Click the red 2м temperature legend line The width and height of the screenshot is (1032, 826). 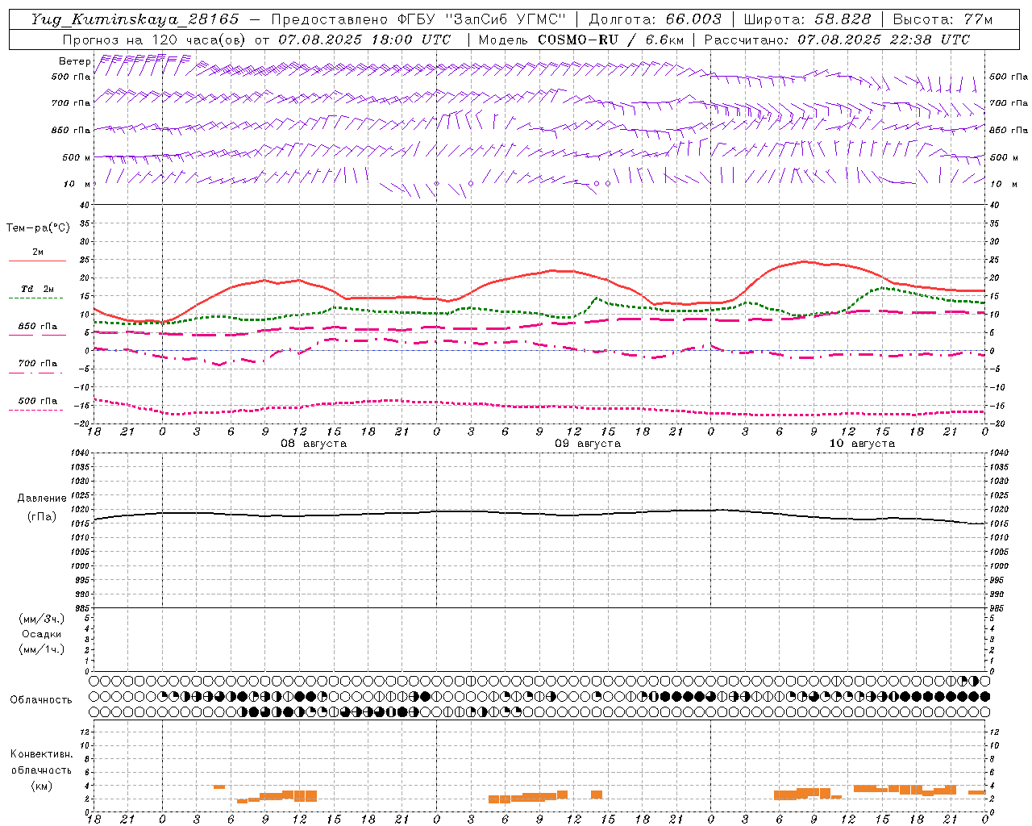point(37,261)
